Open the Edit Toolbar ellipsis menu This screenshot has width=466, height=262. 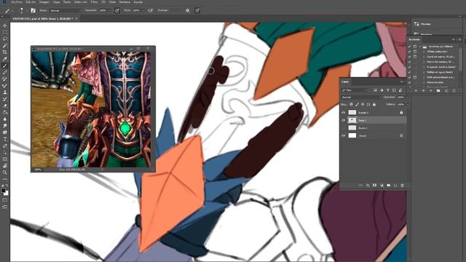point(5,179)
